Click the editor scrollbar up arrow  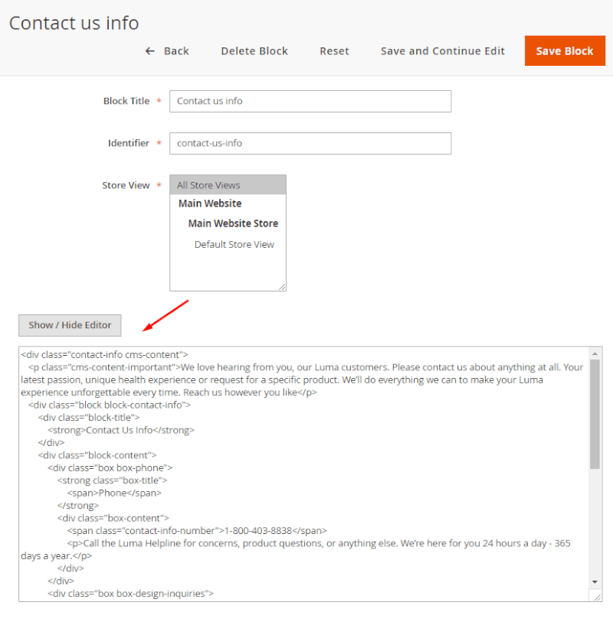pyautogui.click(x=595, y=353)
